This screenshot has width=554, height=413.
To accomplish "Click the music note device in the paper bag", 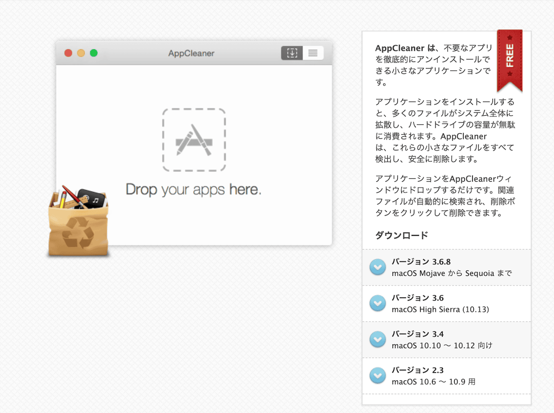I will pyautogui.click(x=96, y=199).
